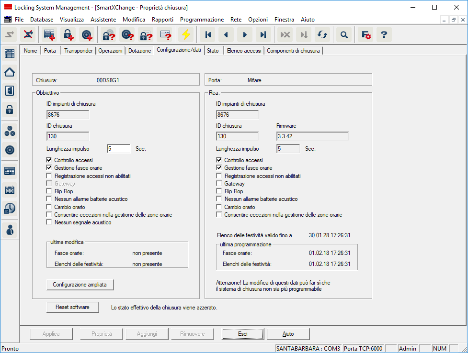Switch to the Transponder tab
Image resolution: width=468 pixels, height=353 pixels.
click(x=78, y=51)
